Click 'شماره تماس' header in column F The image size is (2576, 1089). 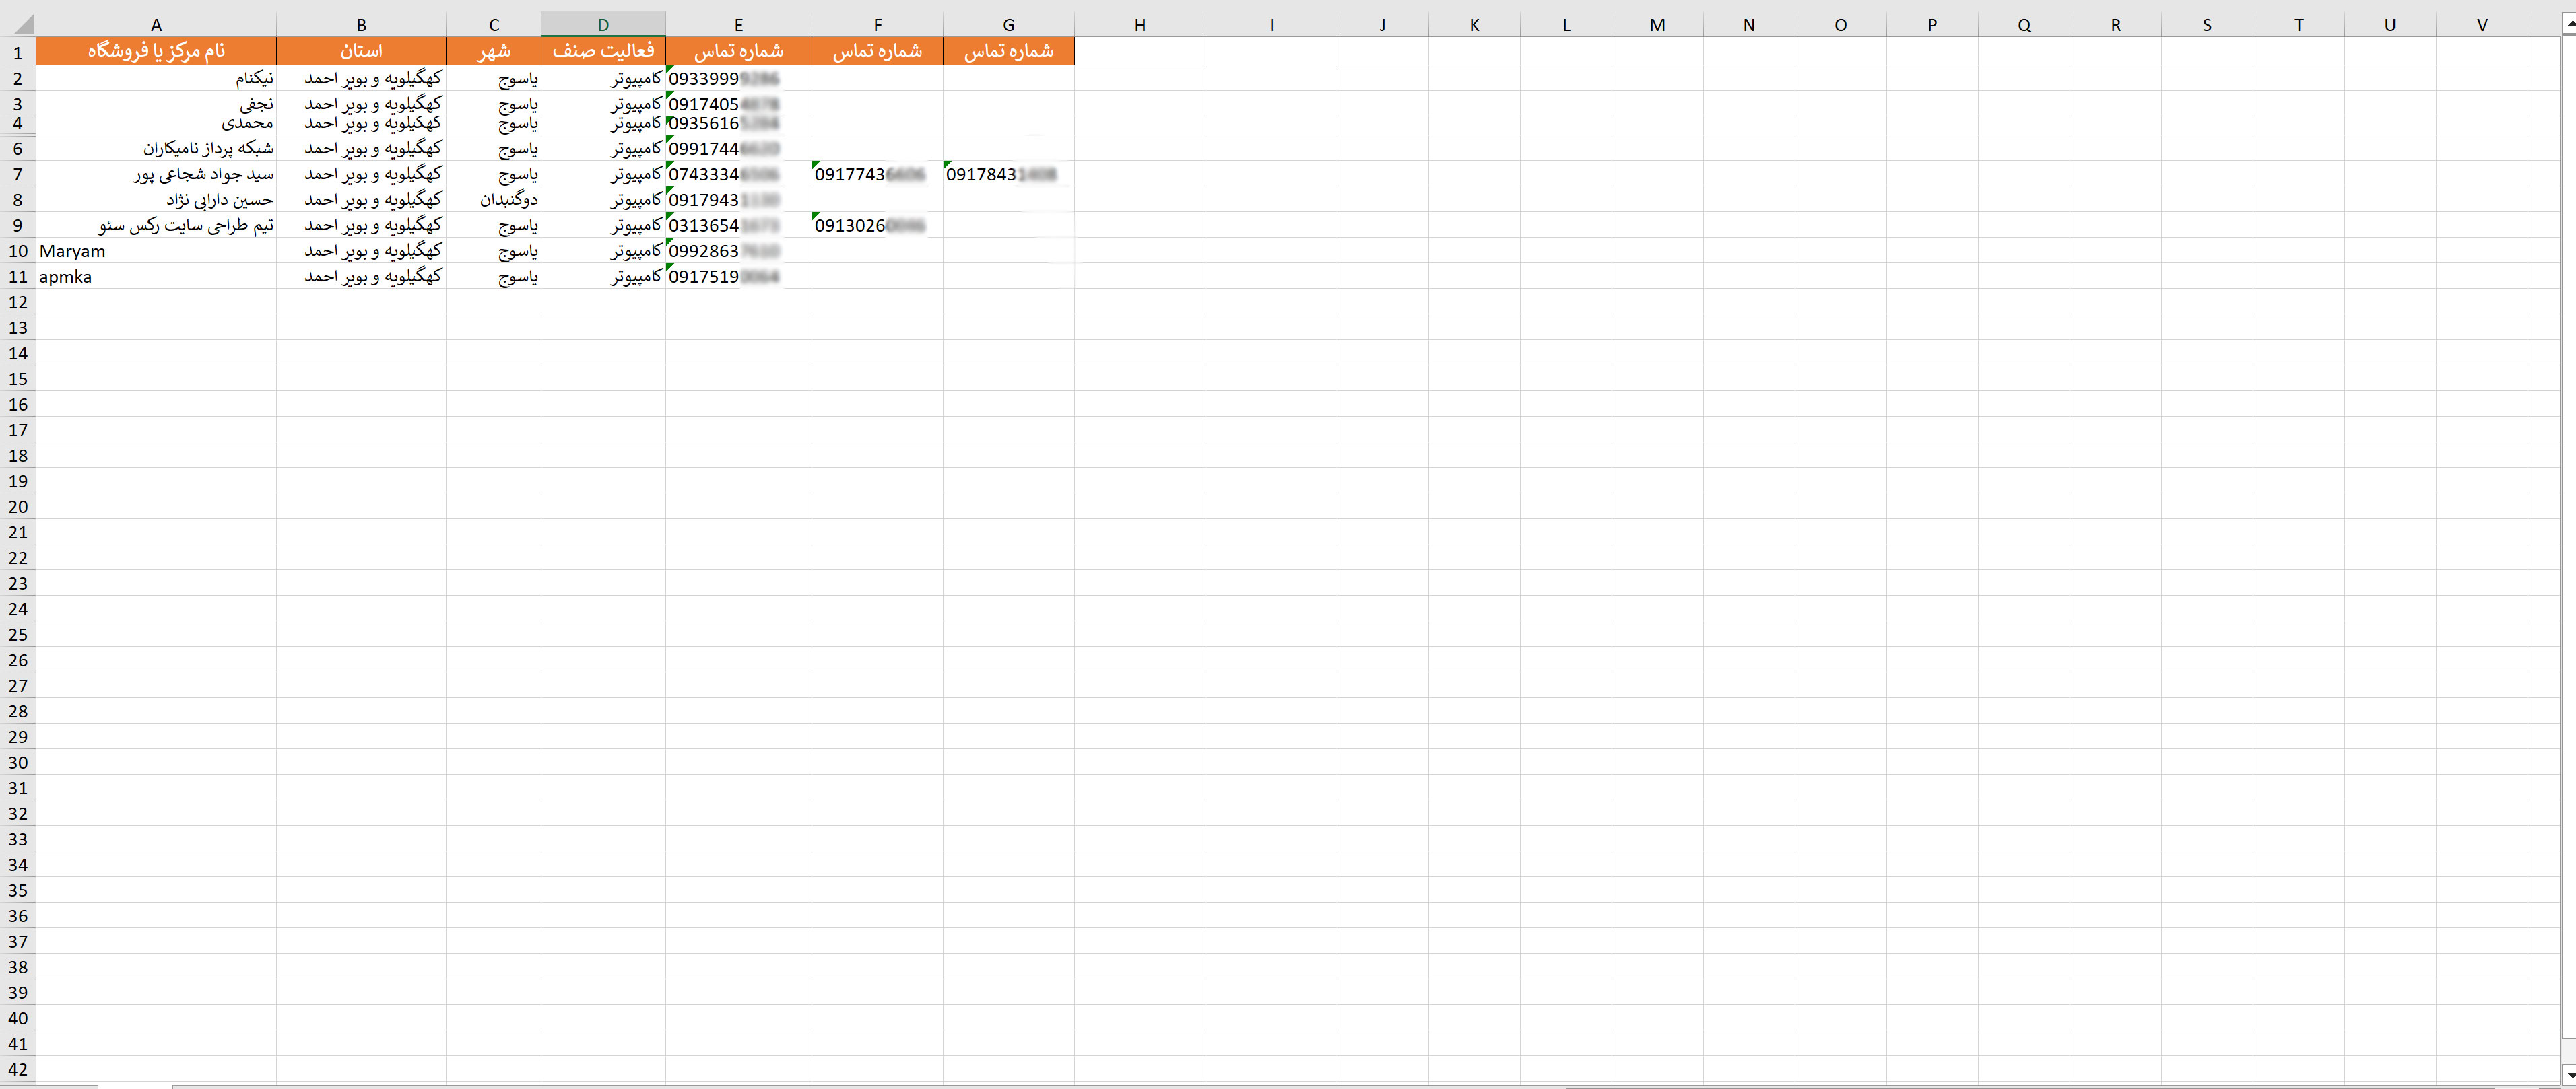[x=877, y=51]
